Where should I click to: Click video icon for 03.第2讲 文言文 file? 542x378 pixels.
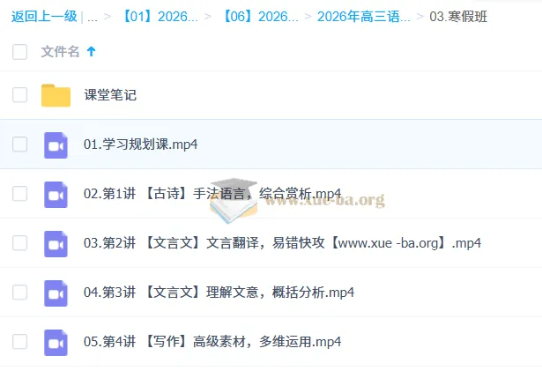pyautogui.click(x=56, y=243)
